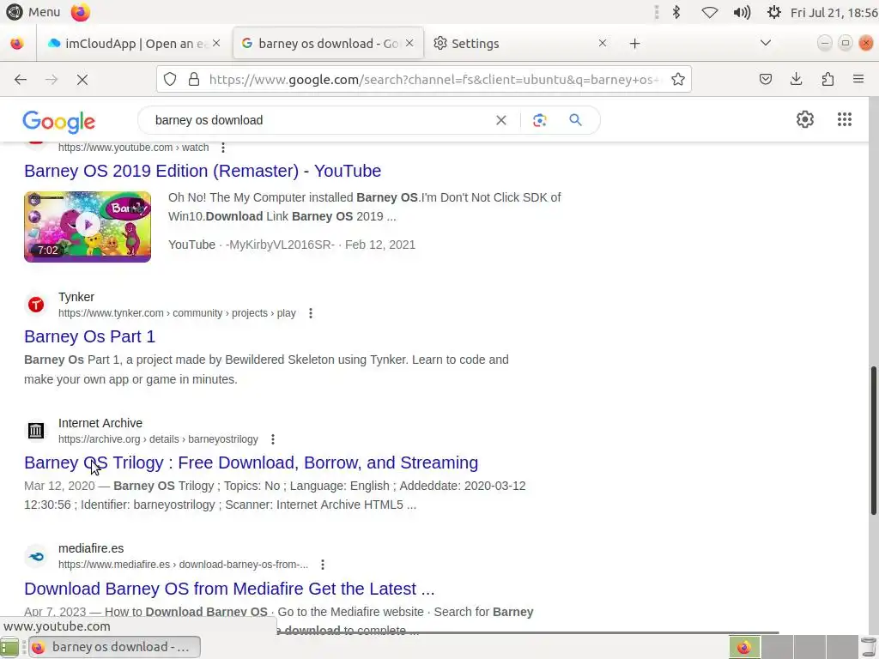The height and width of the screenshot is (659, 879).
Task: Open the volume indicator
Action: [742, 12]
